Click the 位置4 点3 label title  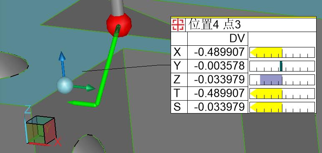(215, 25)
